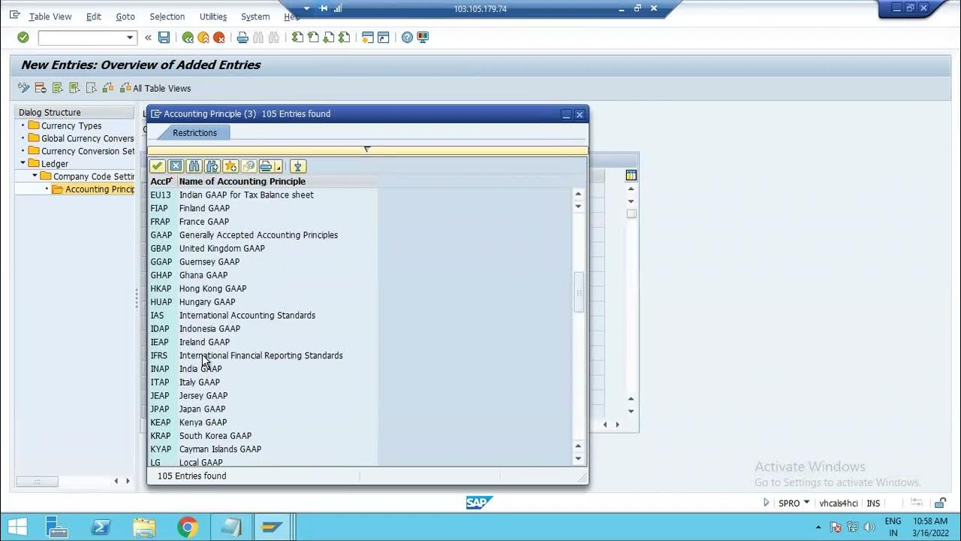Open the print options dropdown arrow in popup
961x541 pixels.
tap(279, 167)
